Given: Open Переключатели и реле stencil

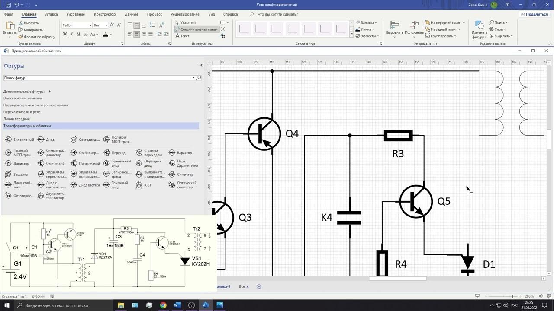Looking at the screenshot, I should 22,112.
